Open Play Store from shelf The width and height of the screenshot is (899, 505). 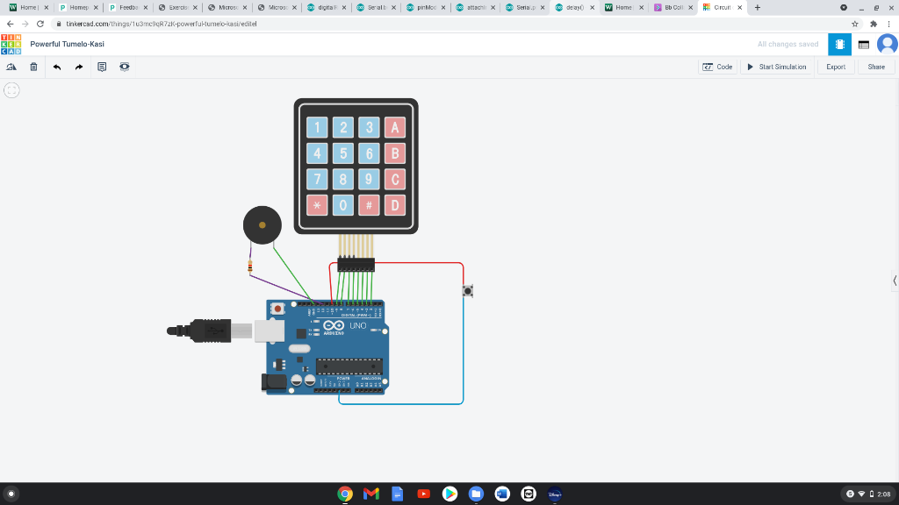click(450, 494)
